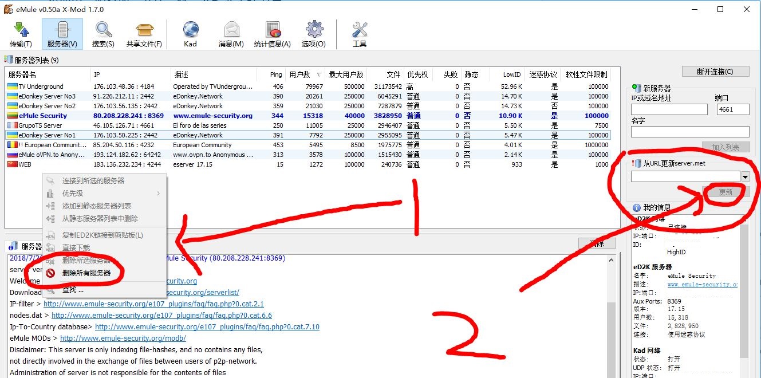Sort by Users (用户数) column header
The height and width of the screenshot is (378, 761).
pos(305,74)
